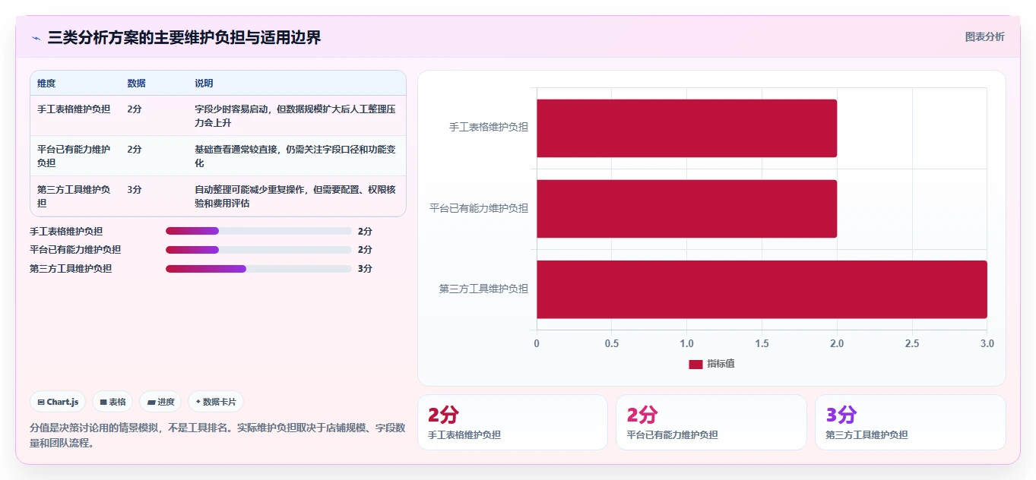Click the 手工表格维护负担 progress bar
The width and height of the screenshot is (1036, 480).
tap(258, 231)
